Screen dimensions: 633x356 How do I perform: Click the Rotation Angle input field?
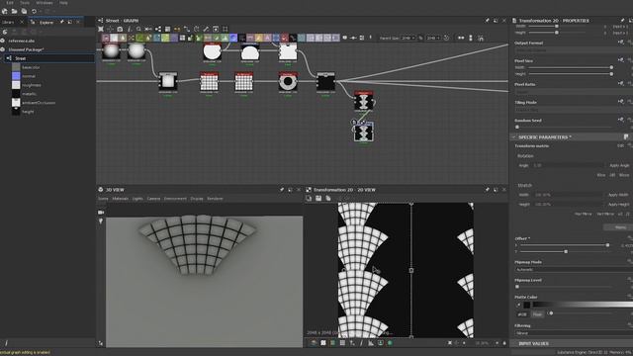pos(568,165)
